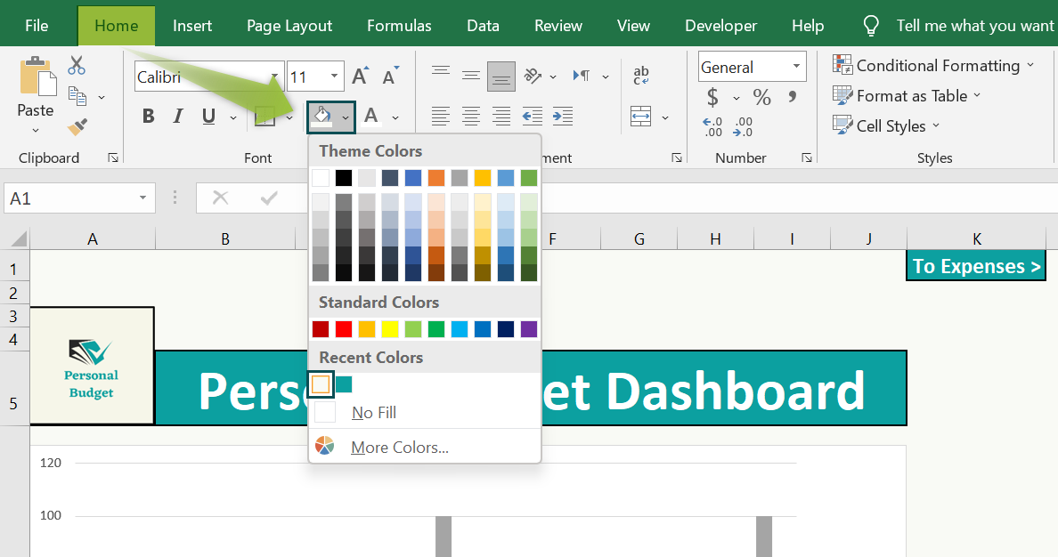
Task: Decrease the cell indent
Action: coord(532,116)
